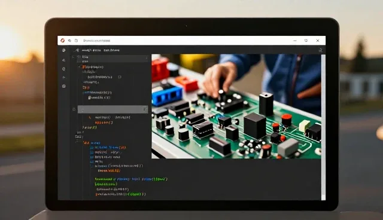Click the back arrow beside the red logo
Screen dimensions: 383x220
tap(69, 41)
